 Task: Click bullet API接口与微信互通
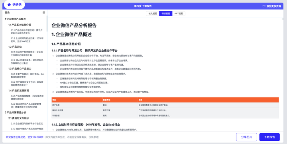pos(84,83)
